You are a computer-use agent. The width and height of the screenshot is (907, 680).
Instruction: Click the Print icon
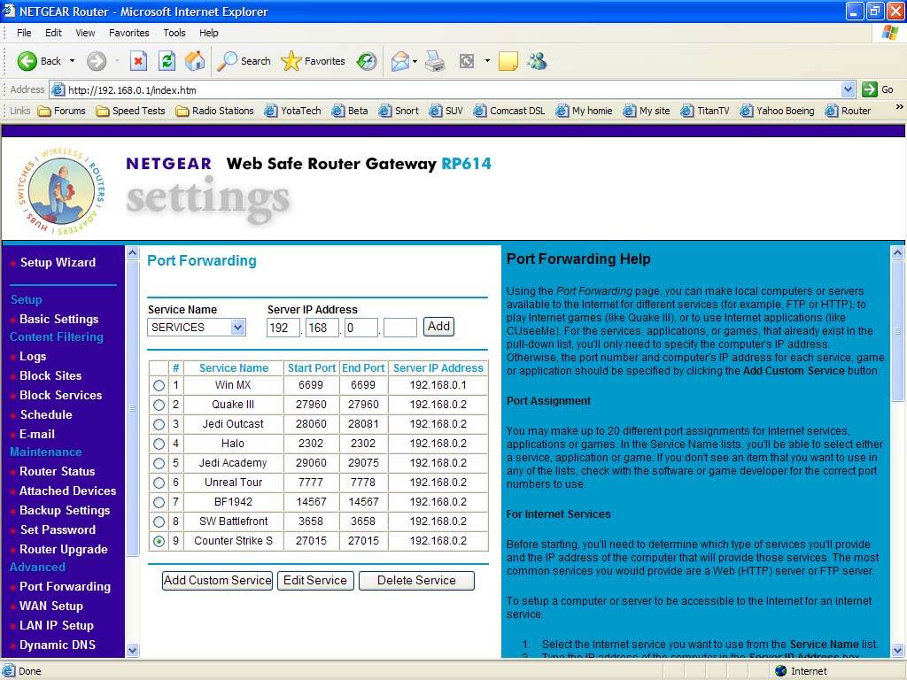[x=435, y=61]
